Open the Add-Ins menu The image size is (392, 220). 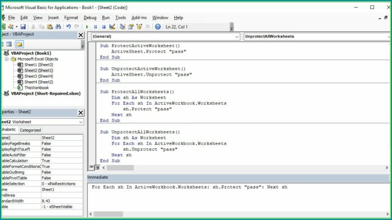point(139,17)
